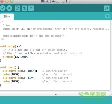Click the Verify checkmark button
Viewport: 112px width, 104px height.
point(2,8)
